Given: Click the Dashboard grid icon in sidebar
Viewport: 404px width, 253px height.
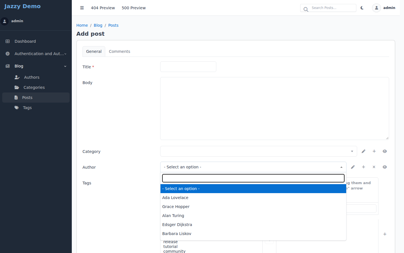Looking at the screenshot, I should pos(8,41).
